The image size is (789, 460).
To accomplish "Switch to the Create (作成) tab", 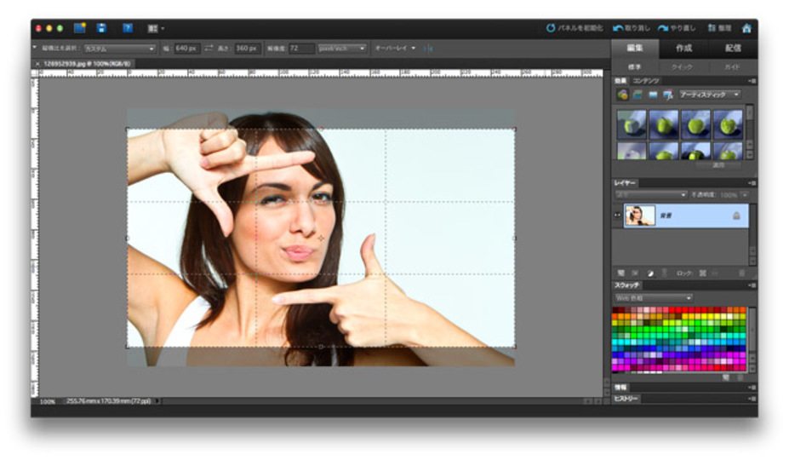I will pyautogui.click(x=683, y=48).
